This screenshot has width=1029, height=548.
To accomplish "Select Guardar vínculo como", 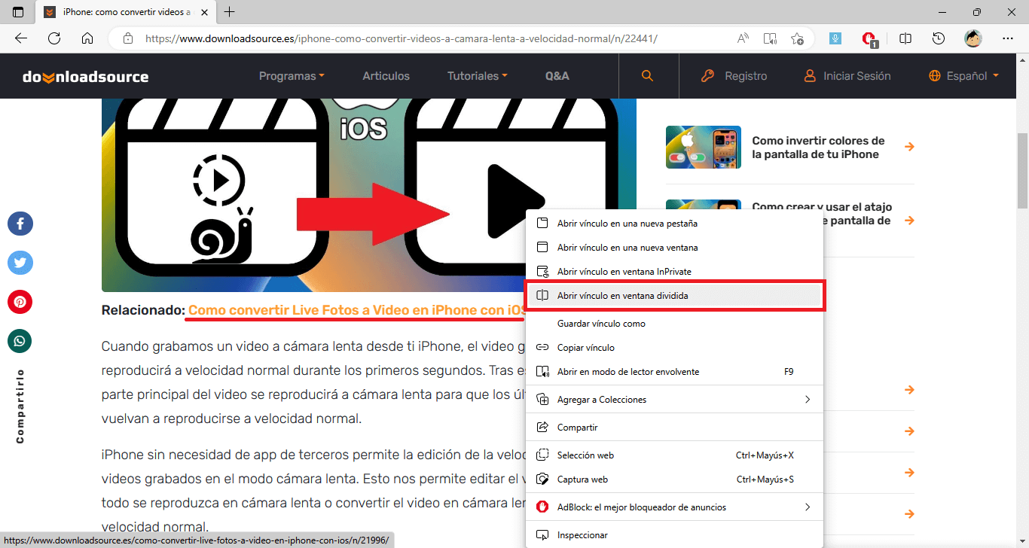I will [674, 324].
